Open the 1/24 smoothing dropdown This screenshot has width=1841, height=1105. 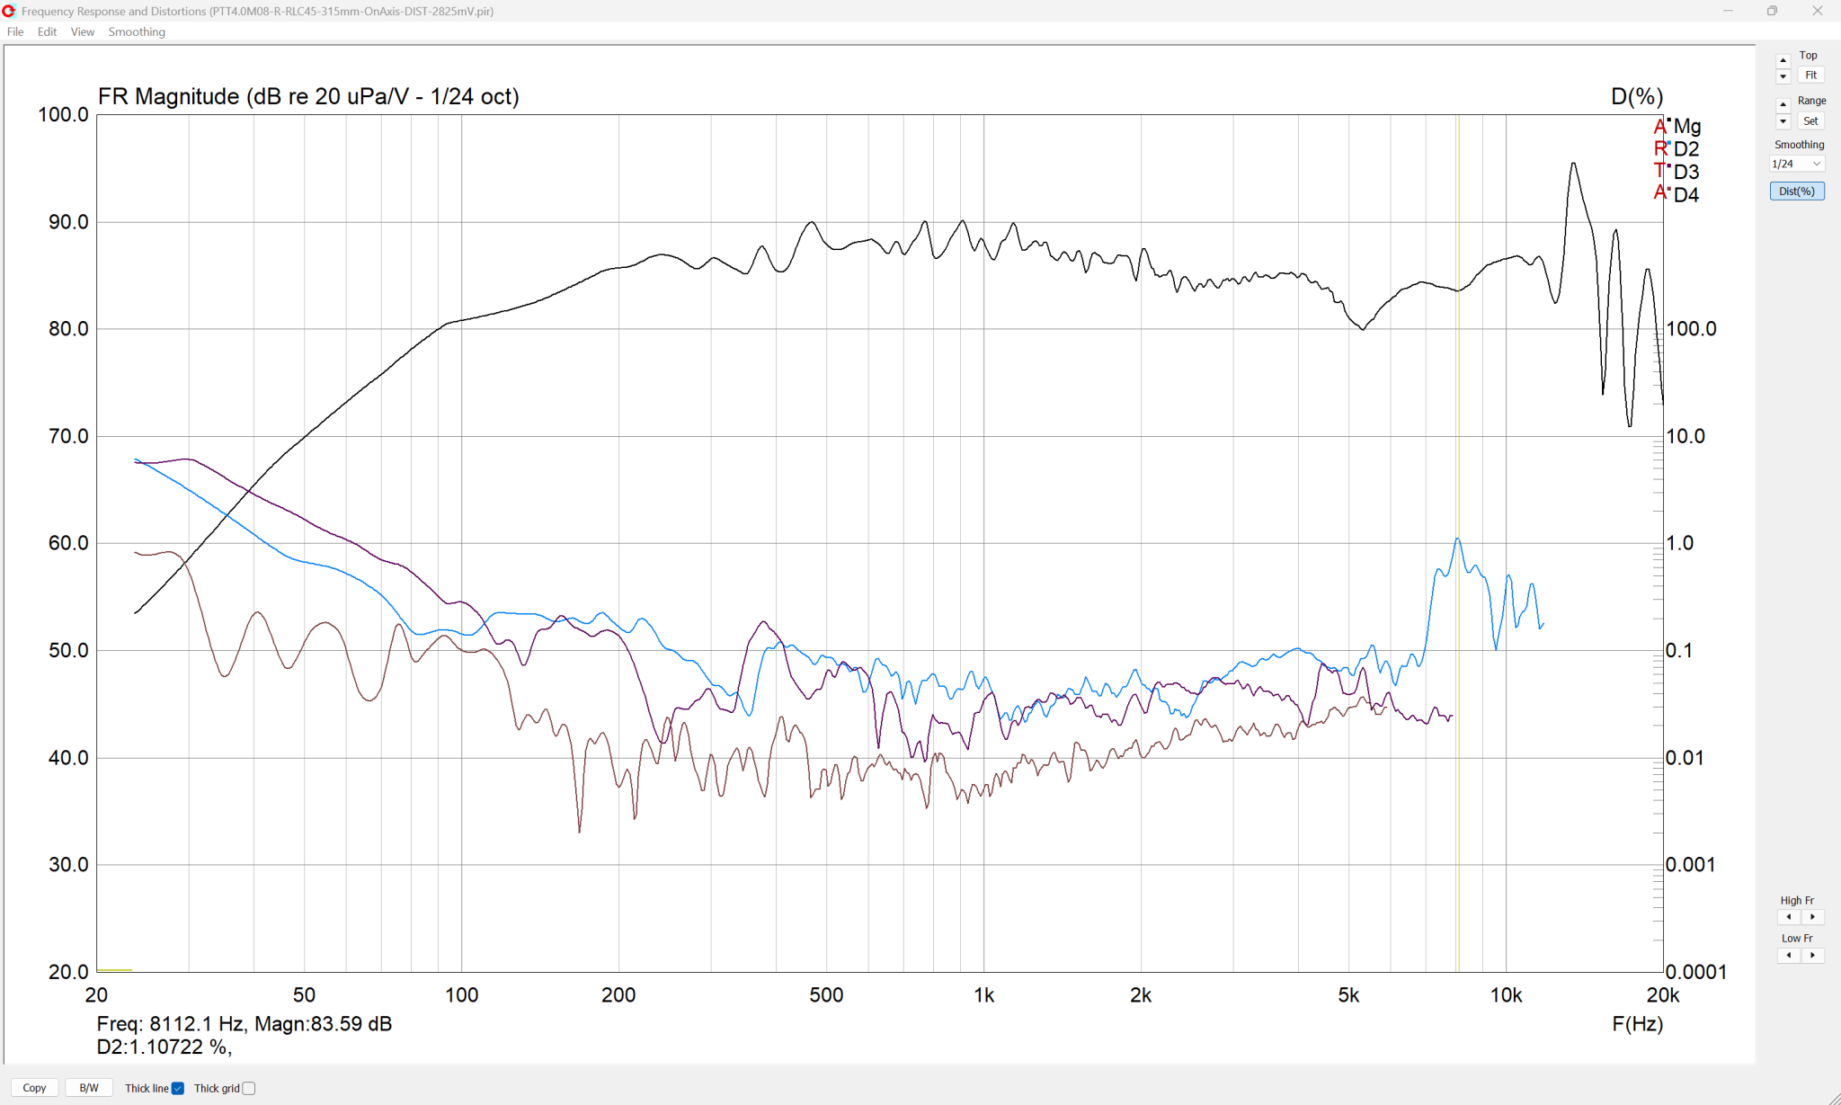pyautogui.click(x=1797, y=164)
